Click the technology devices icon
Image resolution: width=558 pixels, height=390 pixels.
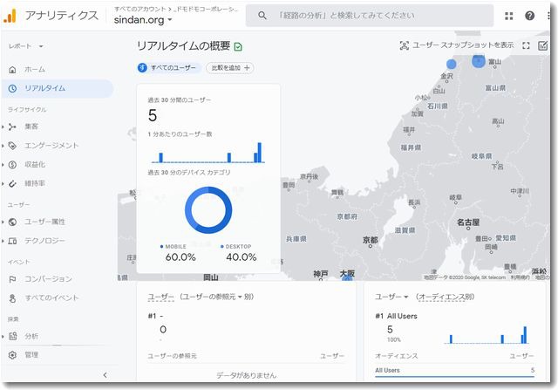point(12,241)
